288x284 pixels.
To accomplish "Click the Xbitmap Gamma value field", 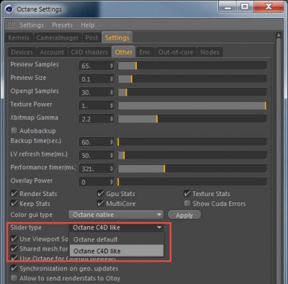I will [96, 119].
